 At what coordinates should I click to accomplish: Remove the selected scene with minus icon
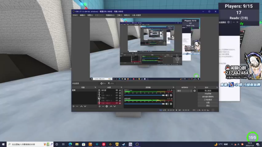(x=77, y=106)
